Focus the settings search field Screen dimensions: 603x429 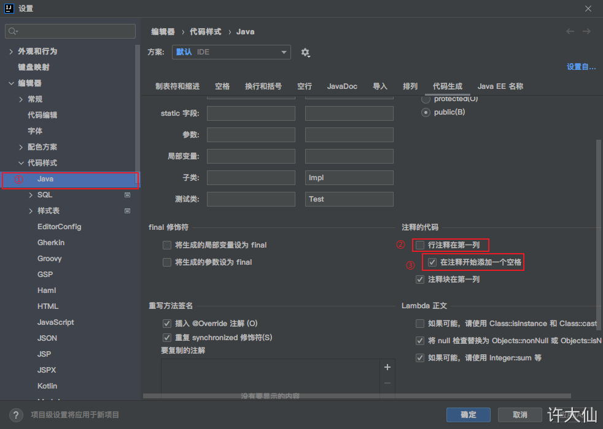tap(71, 31)
